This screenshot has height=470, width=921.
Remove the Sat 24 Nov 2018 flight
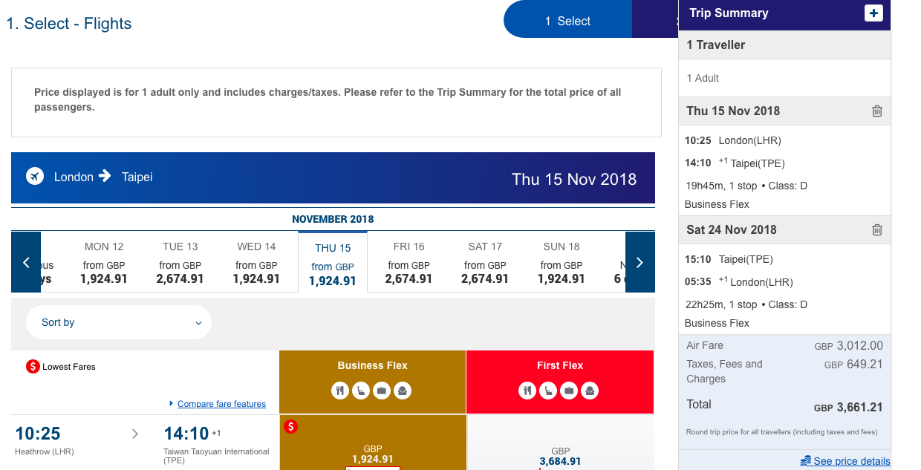pos(877,229)
